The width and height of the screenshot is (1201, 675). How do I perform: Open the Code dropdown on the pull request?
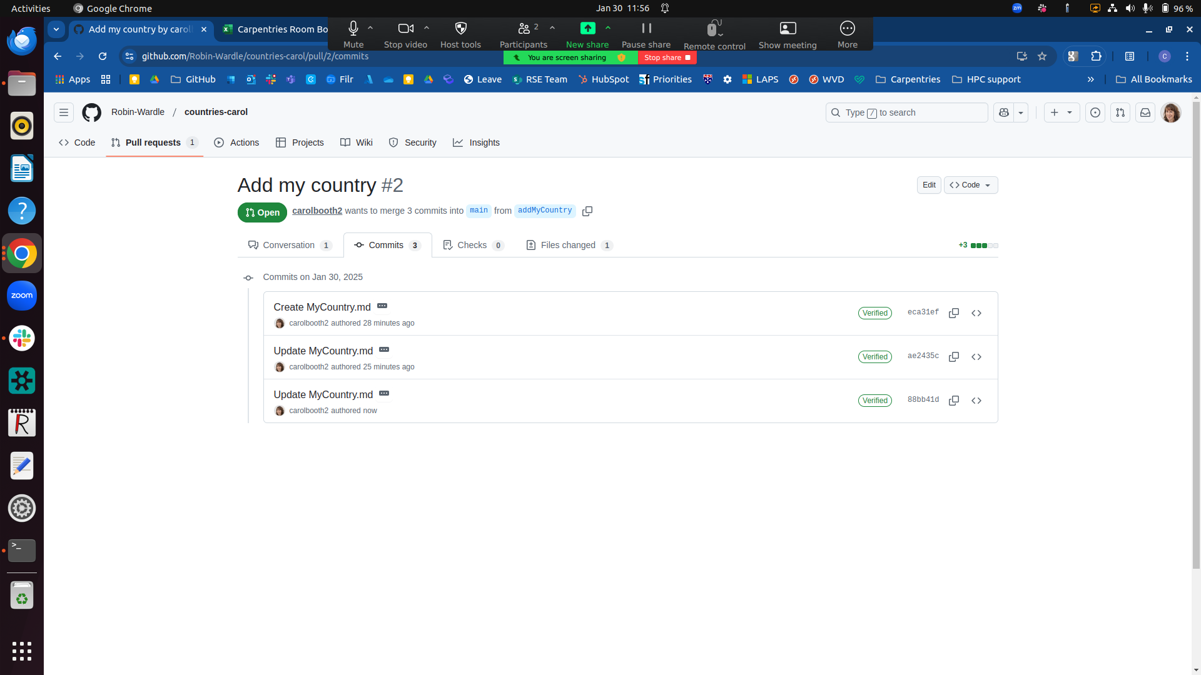pyautogui.click(x=970, y=185)
